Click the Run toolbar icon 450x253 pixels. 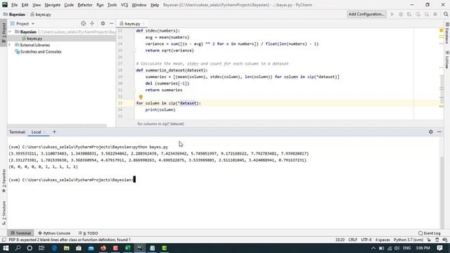pos(392,14)
